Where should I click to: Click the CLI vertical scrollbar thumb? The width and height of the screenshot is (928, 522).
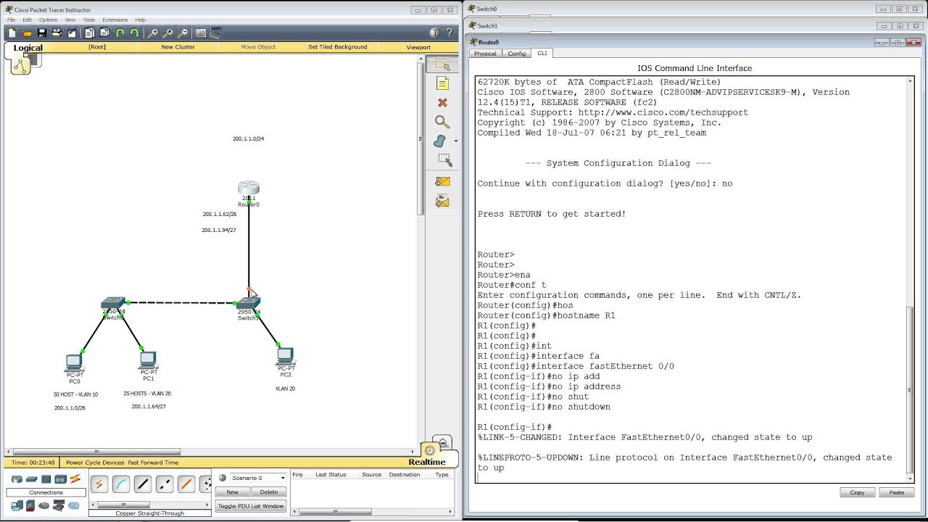pos(911,389)
